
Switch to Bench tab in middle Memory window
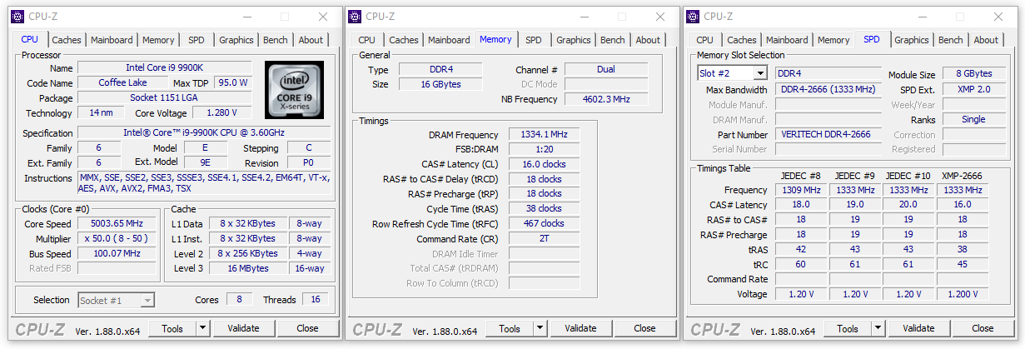click(612, 40)
